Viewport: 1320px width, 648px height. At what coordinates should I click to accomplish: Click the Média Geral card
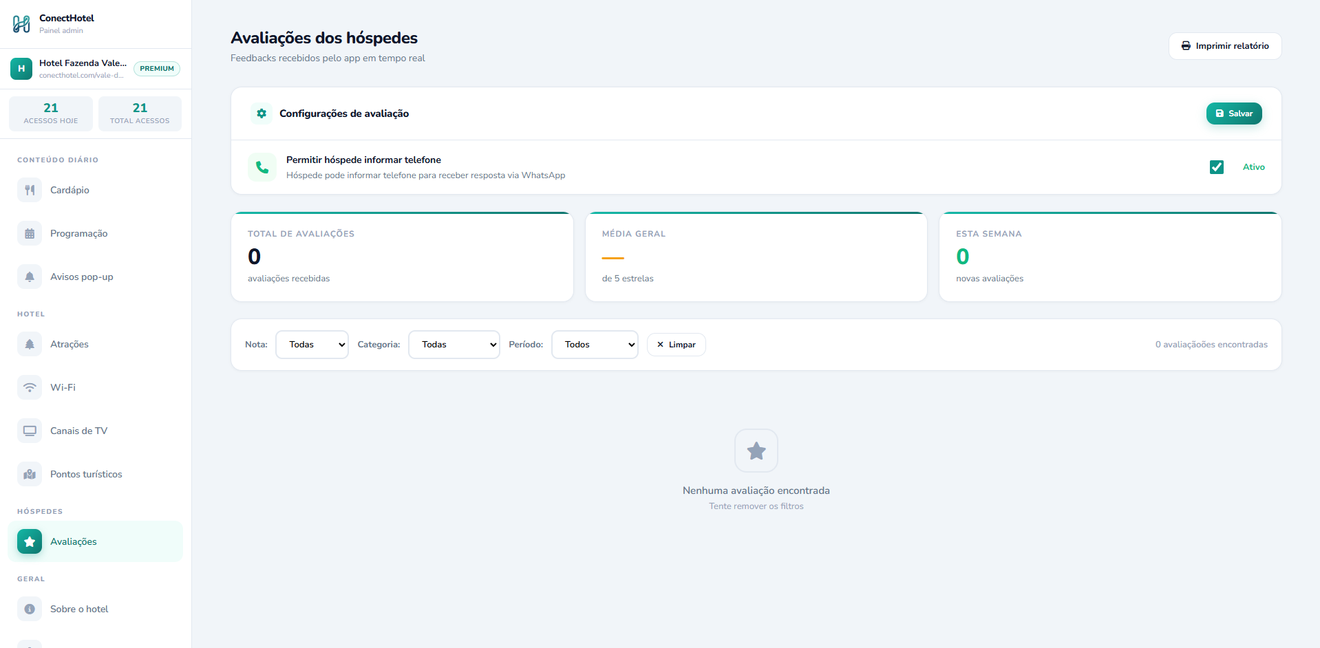point(756,257)
